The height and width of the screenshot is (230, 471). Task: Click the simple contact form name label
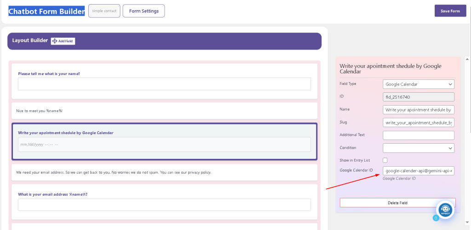click(x=104, y=11)
